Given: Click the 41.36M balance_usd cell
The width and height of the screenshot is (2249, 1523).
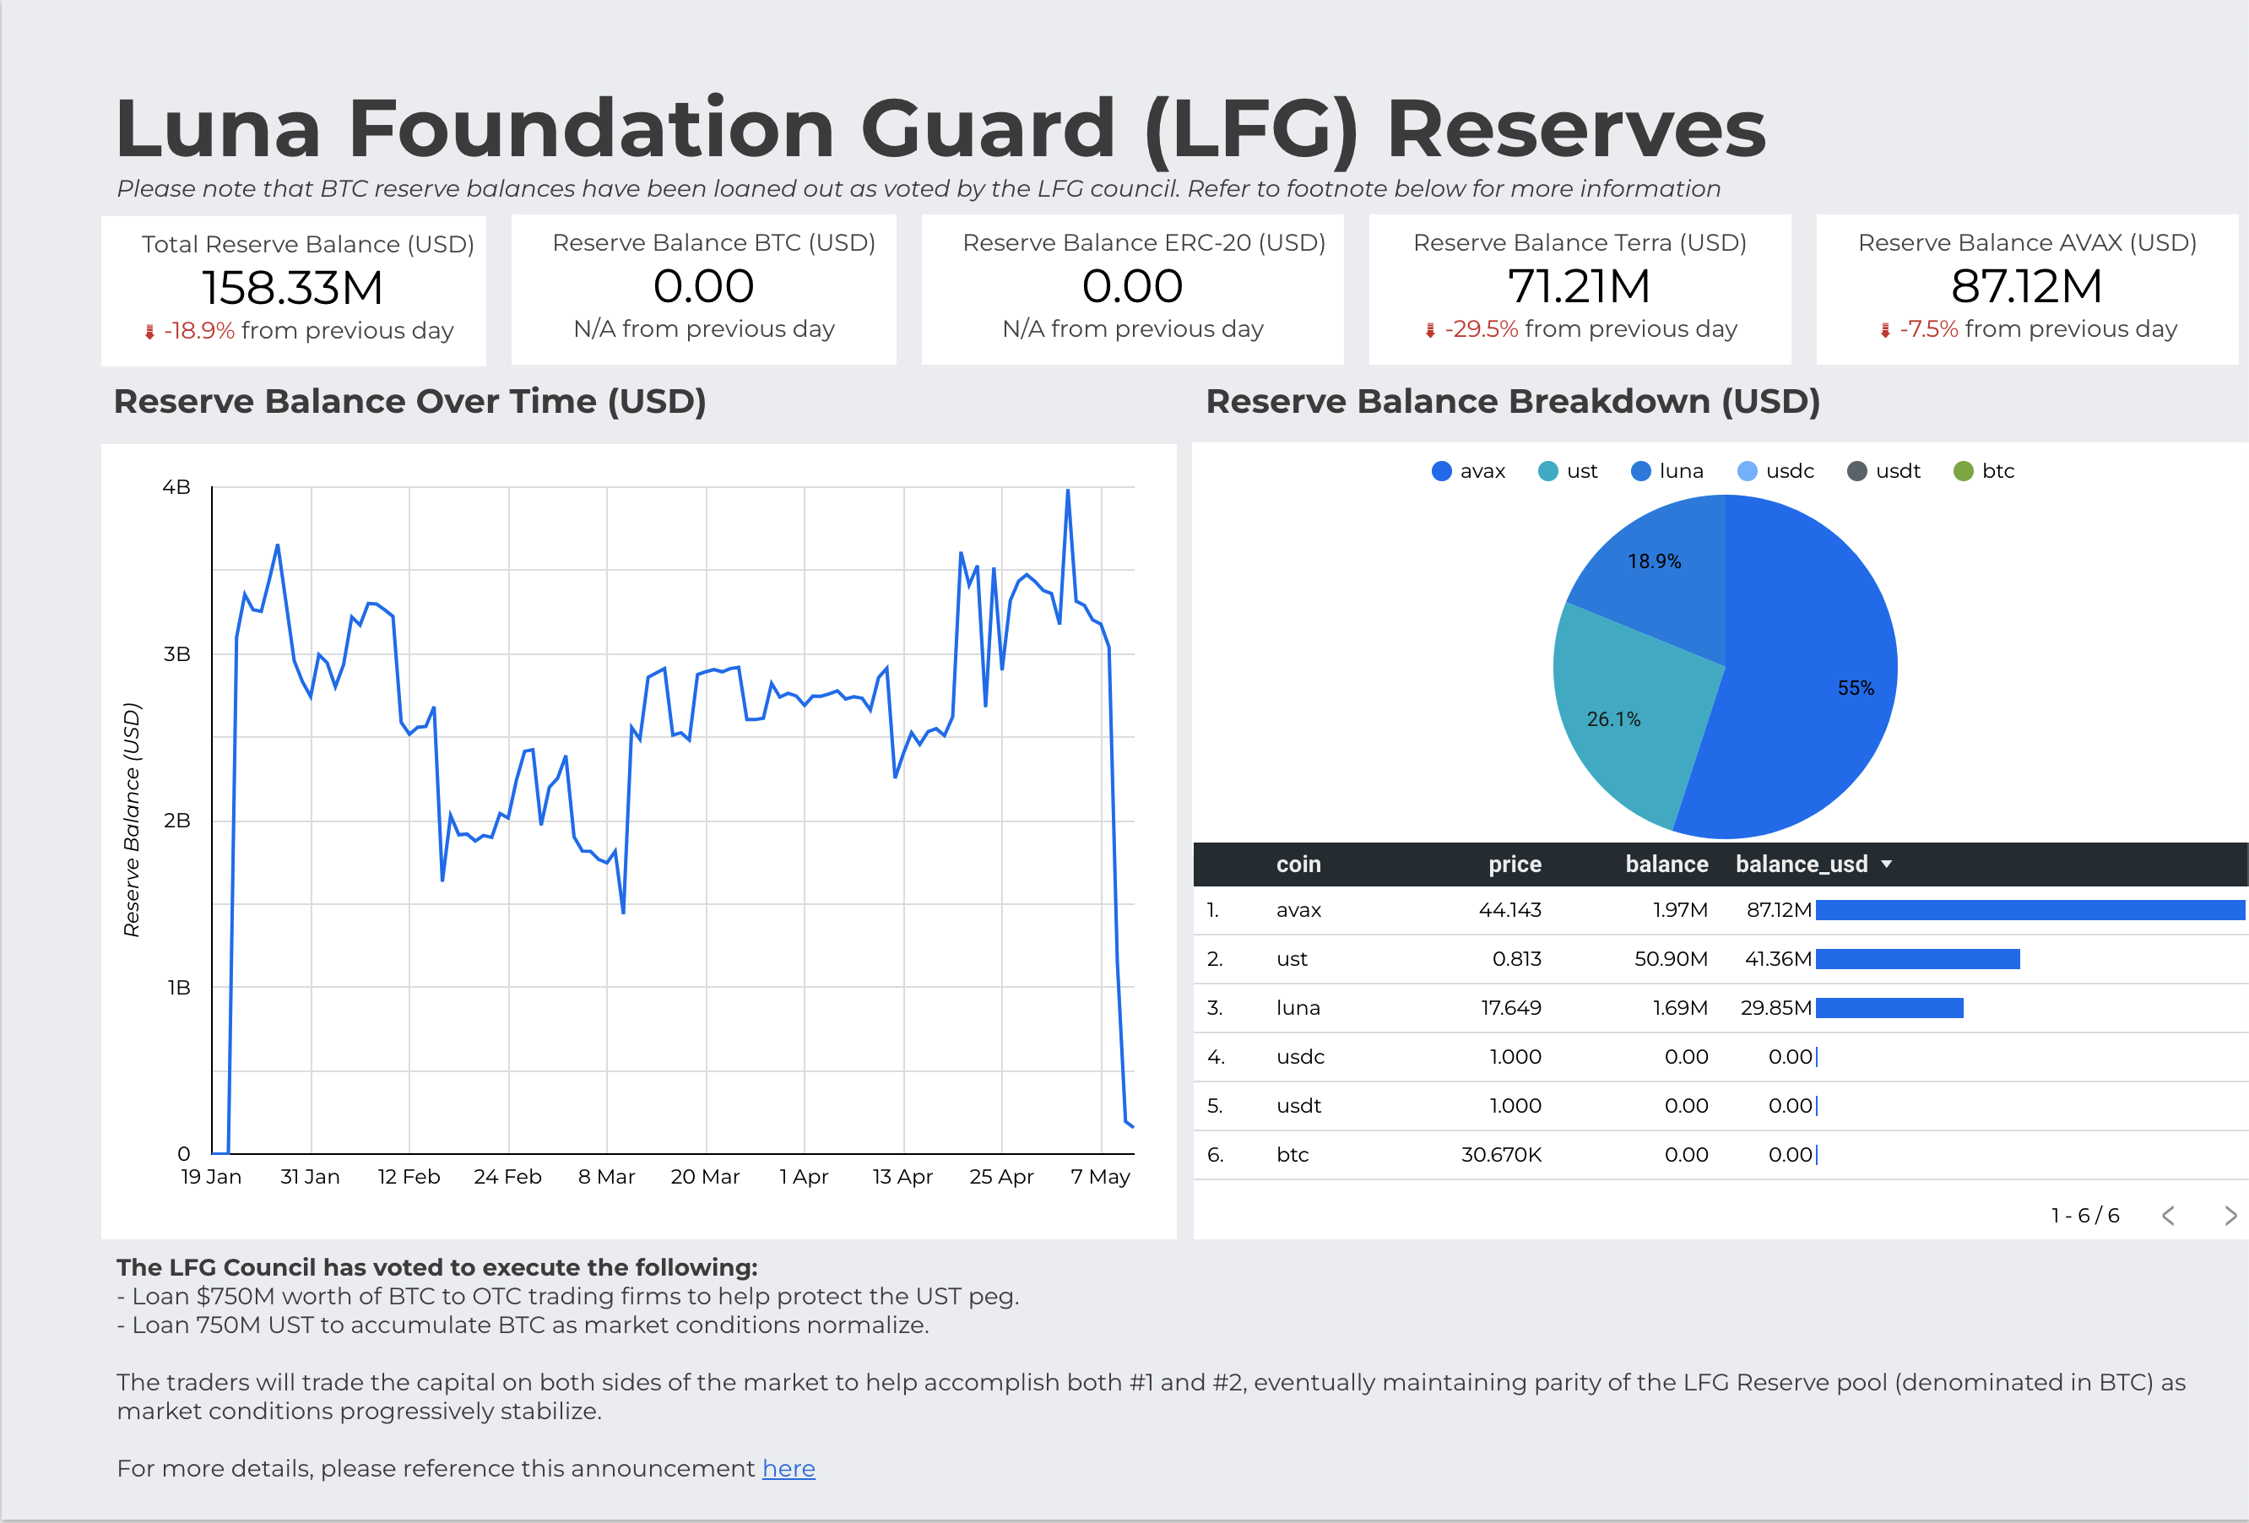Looking at the screenshot, I should tap(1778, 959).
